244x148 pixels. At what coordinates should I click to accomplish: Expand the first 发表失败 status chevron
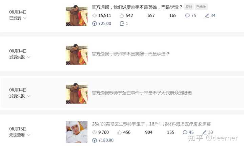pos(28,57)
